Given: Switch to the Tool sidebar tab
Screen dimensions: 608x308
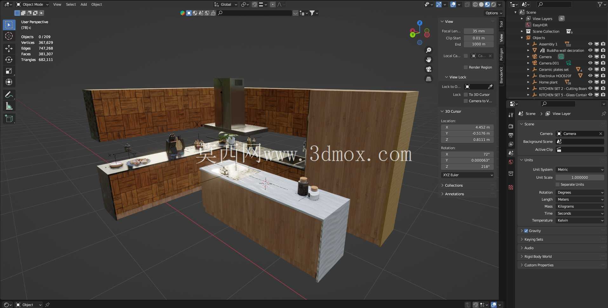Looking at the screenshot, I should point(501,24).
